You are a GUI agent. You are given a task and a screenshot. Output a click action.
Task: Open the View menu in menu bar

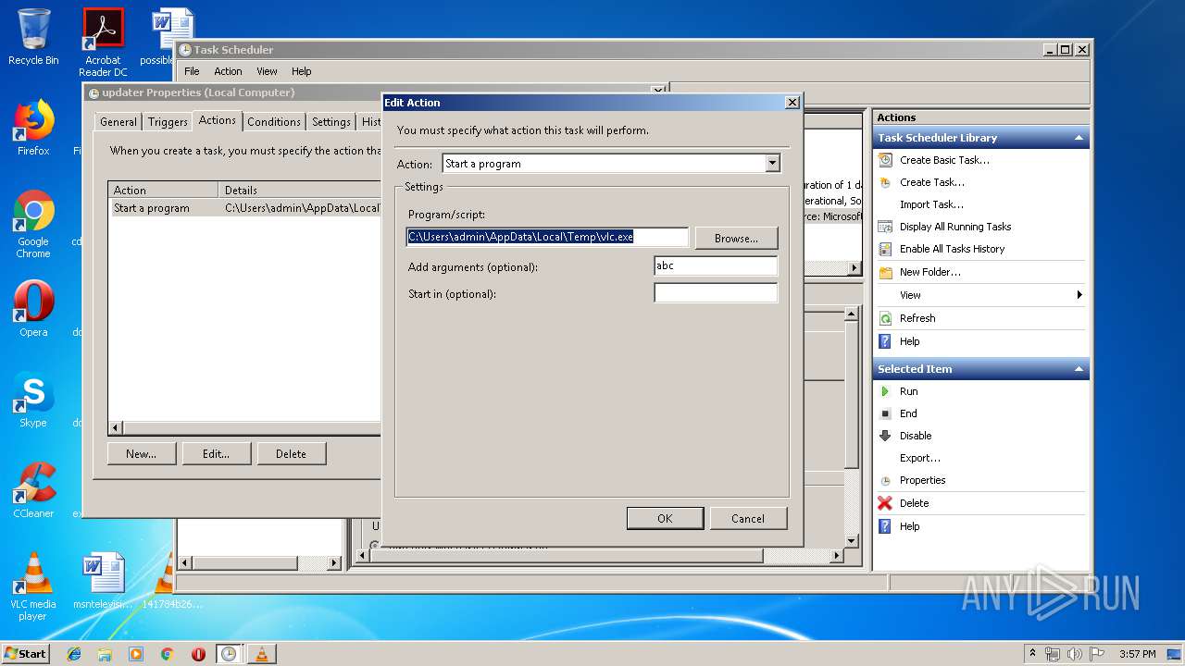267,71
